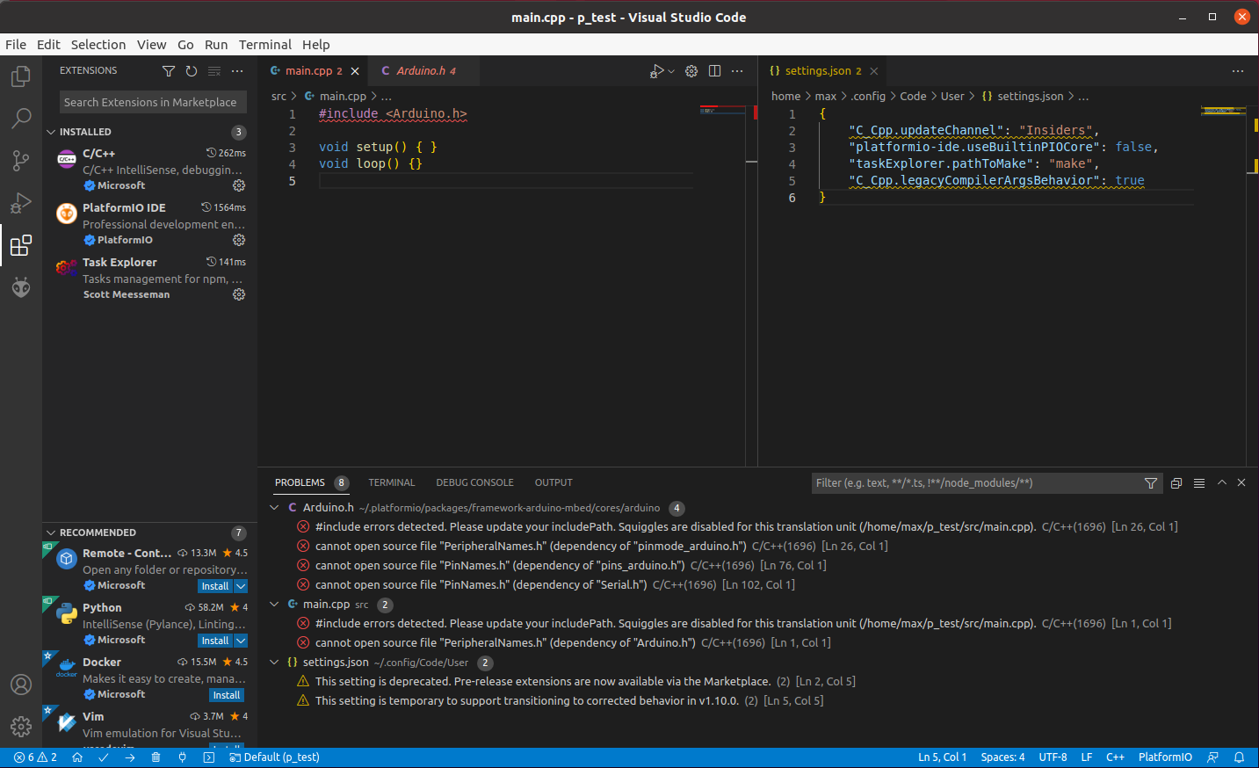Build the project using the status bar checkmark icon

(x=103, y=757)
